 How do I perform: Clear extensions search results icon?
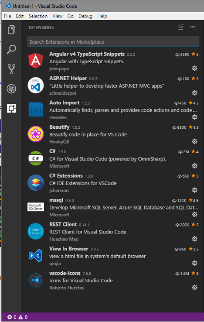click(180, 27)
